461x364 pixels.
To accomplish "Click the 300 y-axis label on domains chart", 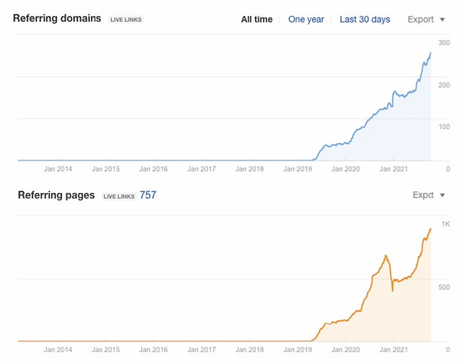I will tap(444, 42).
